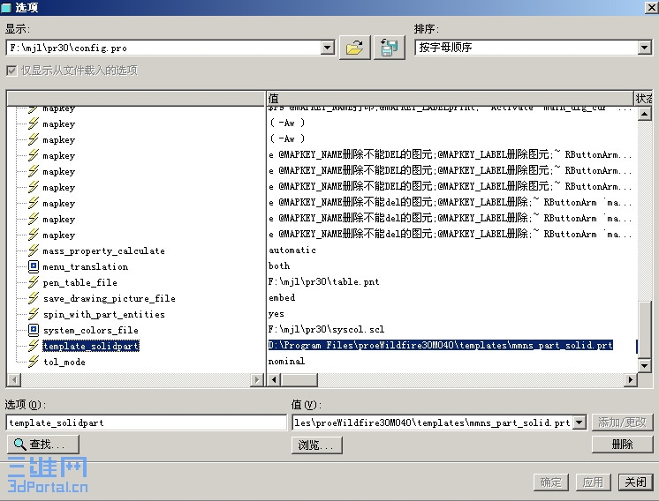Click the value F:\mjl\pr30\table.pnt
This screenshot has height=501, width=659.
coord(323,281)
